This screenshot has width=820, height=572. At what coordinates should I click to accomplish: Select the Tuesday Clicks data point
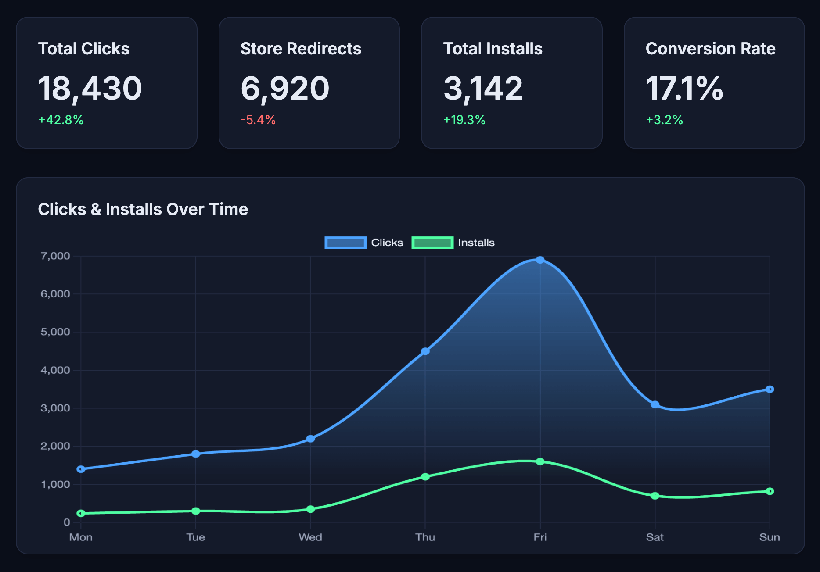click(x=196, y=454)
